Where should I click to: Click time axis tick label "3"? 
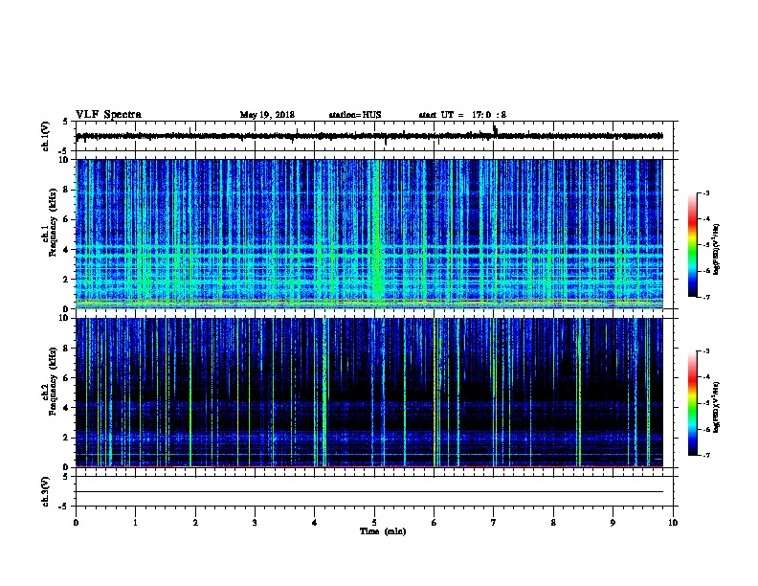(255, 523)
